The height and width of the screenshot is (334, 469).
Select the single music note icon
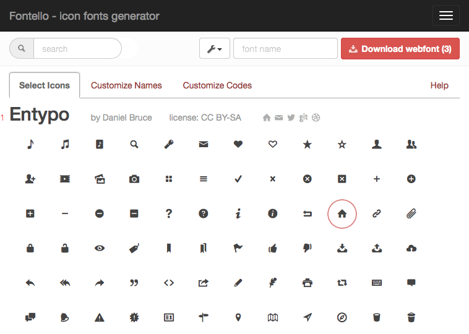[30, 145]
